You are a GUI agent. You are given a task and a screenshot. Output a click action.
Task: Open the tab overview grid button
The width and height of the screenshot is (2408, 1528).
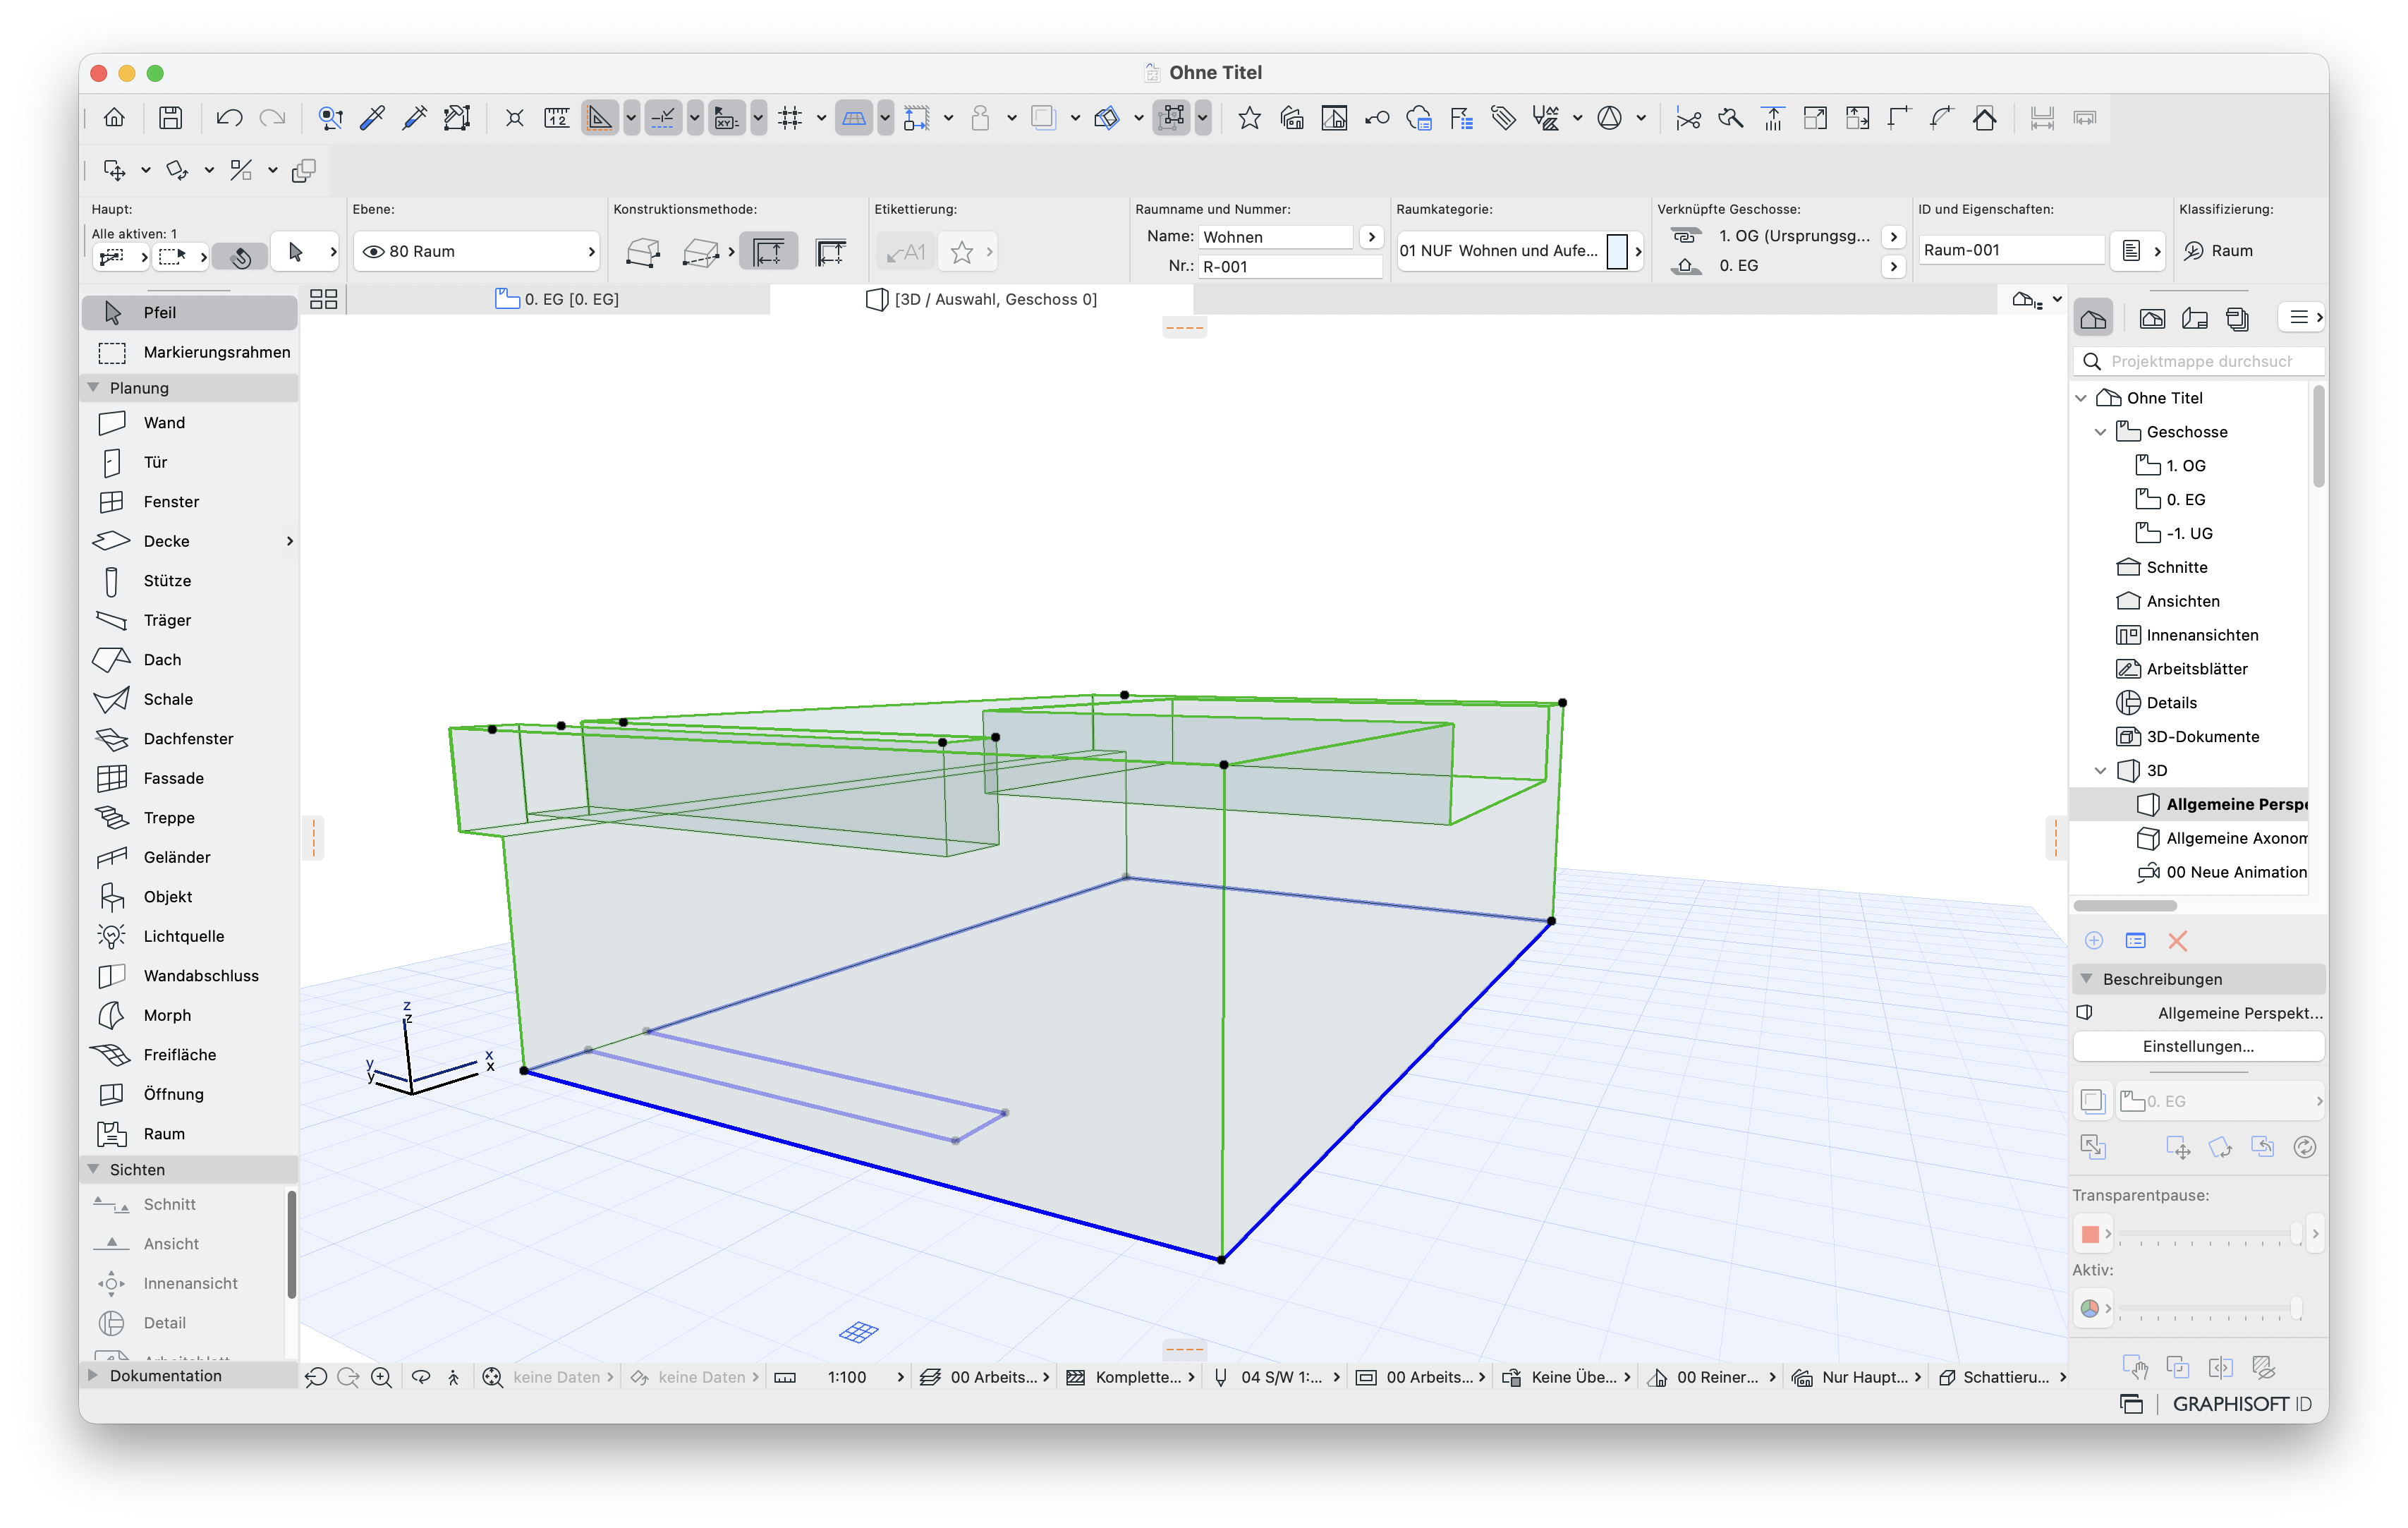pyautogui.click(x=323, y=299)
